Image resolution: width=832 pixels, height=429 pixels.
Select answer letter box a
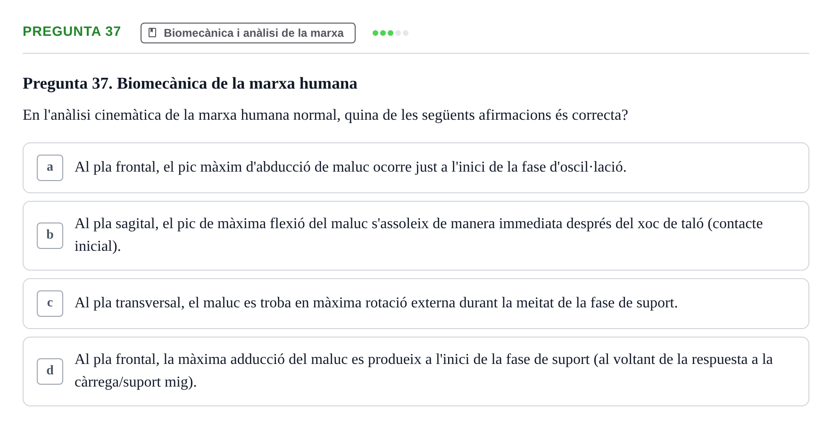pyautogui.click(x=50, y=168)
